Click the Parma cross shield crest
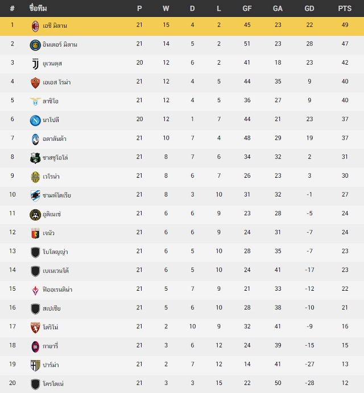364x393 pixels. click(35, 365)
